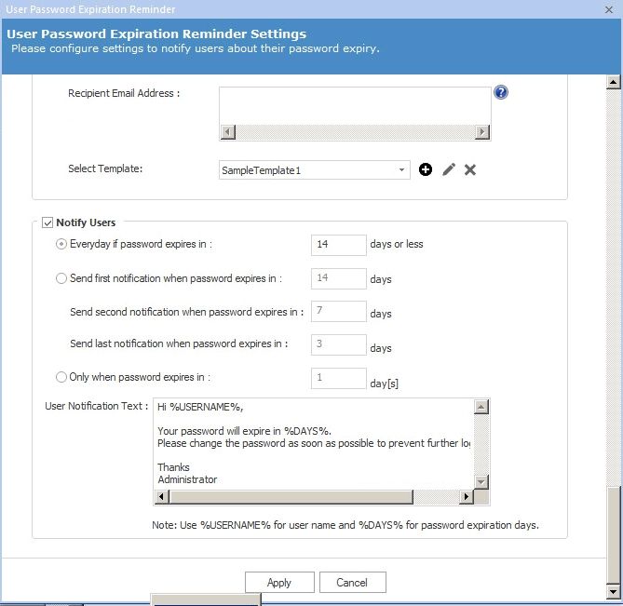Select Only when password expires in option
The height and width of the screenshot is (606, 623).
pos(61,377)
